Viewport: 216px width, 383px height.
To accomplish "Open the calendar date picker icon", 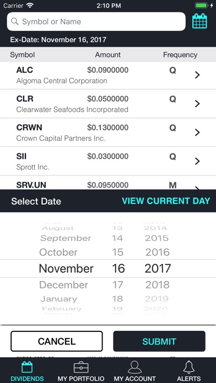I will [x=199, y=21].
